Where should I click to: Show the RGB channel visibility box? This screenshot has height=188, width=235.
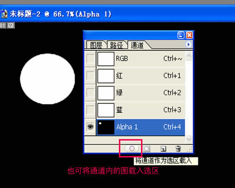pyautogui.click(x=90, y=59)
